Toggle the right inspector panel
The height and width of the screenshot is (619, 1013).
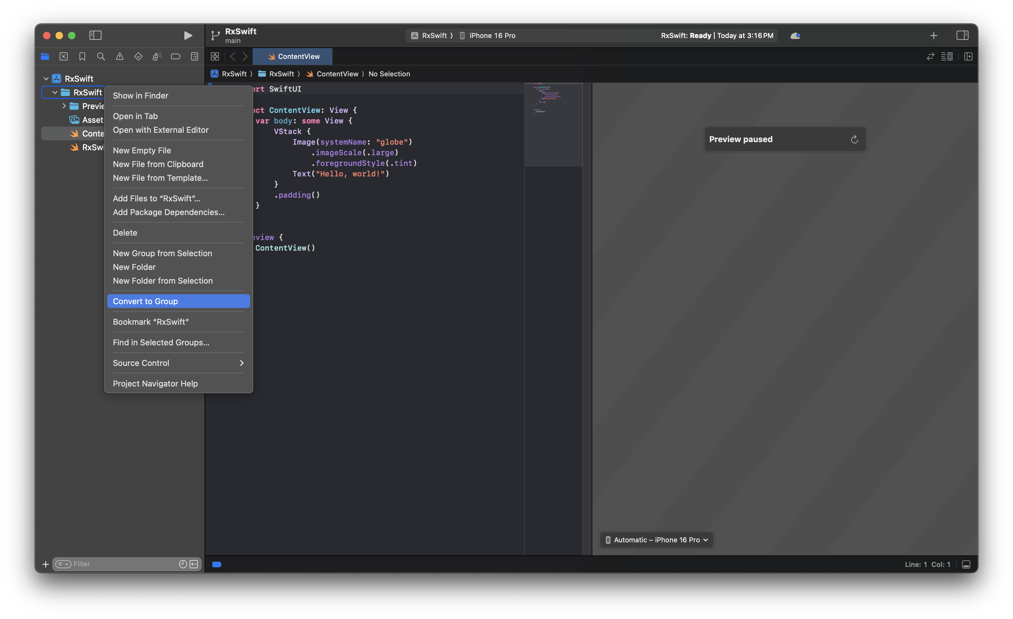962,35
